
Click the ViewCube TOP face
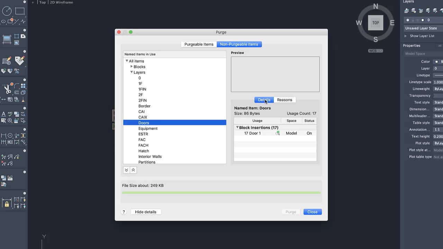(x=376, y=23)
